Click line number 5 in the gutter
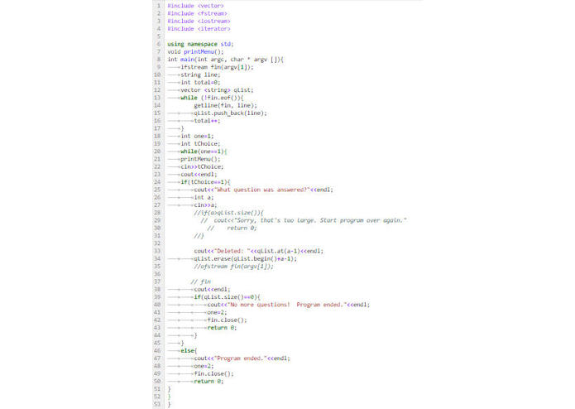This screenshot has width=575, height=409. [159, 36]
